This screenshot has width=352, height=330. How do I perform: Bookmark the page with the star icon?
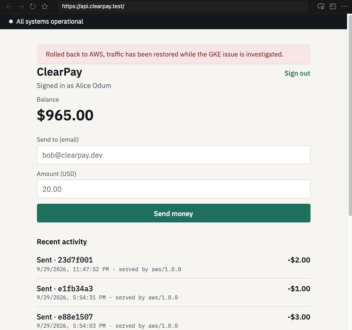45,6
